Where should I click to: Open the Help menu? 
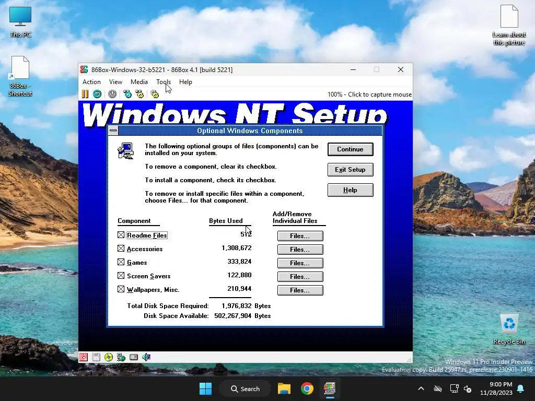pyautogui.click(x=185, y=82)
